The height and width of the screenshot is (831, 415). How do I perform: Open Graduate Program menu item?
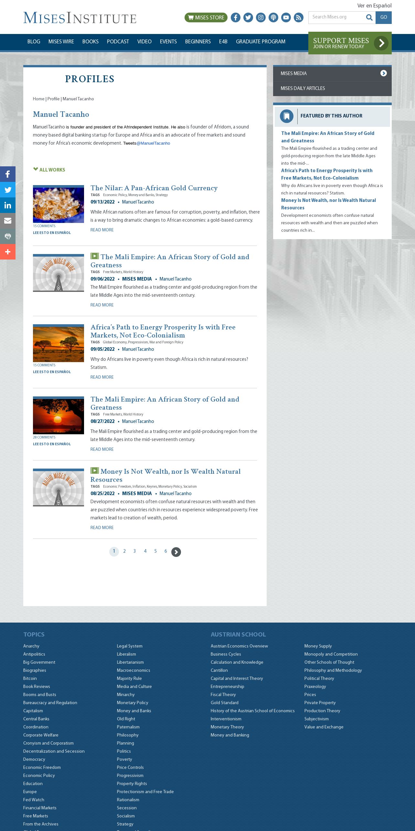click(x=261, y=41)
